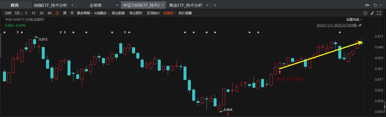Close the 纳指ETF_技术分析 tab
Image resolution: width=386 pixels, height=117 pixels.
point(72,5)
